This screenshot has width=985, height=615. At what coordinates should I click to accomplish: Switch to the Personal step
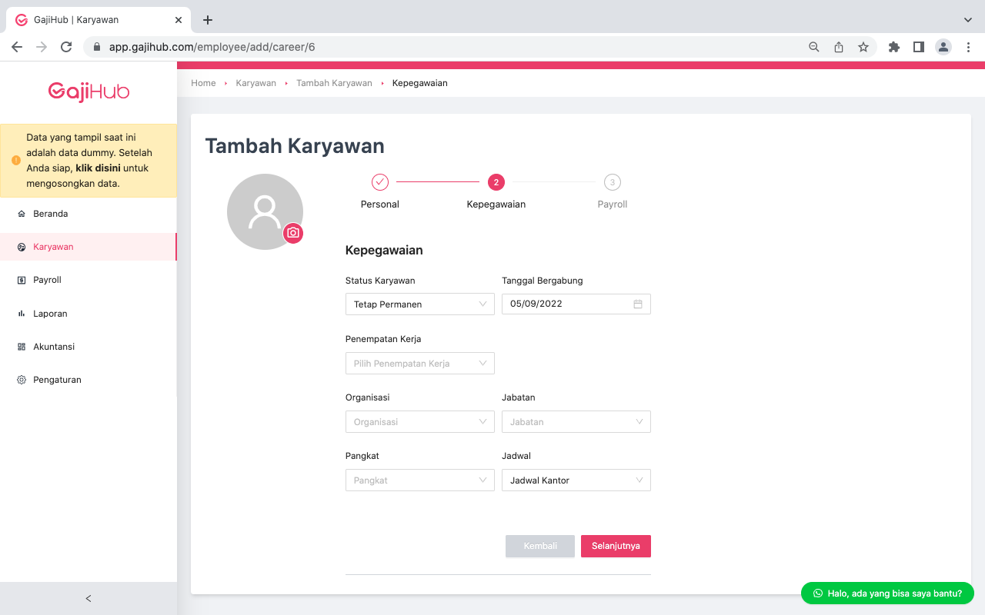pos(379,182)
